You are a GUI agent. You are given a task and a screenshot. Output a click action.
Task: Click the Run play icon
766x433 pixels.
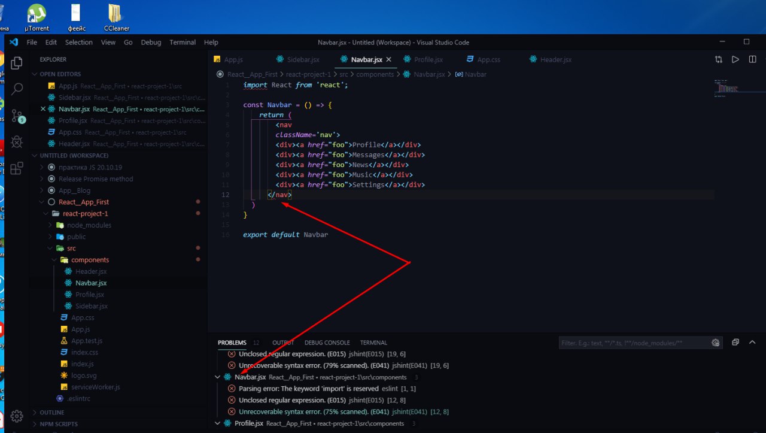[x=735, y=59]
